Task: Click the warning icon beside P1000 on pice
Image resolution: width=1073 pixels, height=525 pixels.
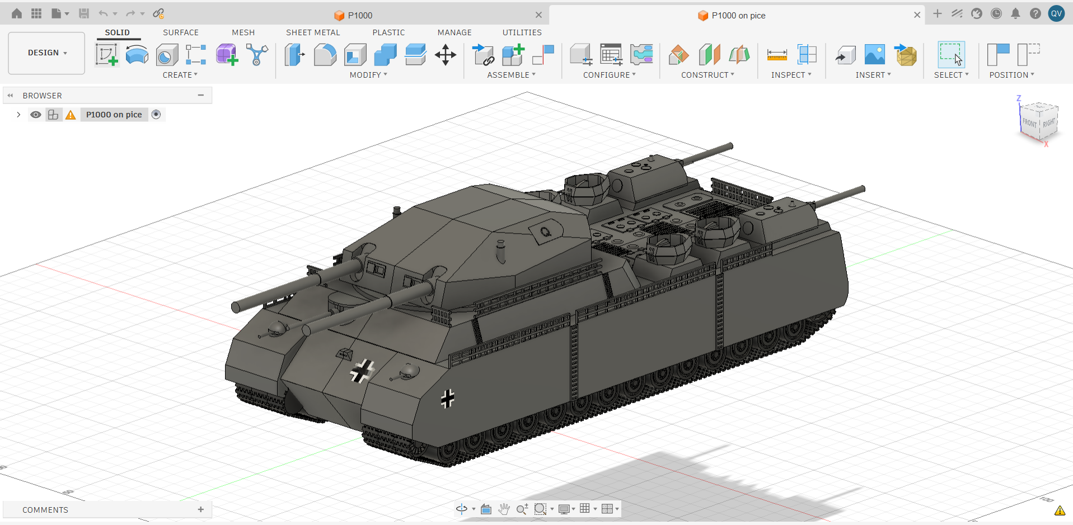Action: click(71, 115)
